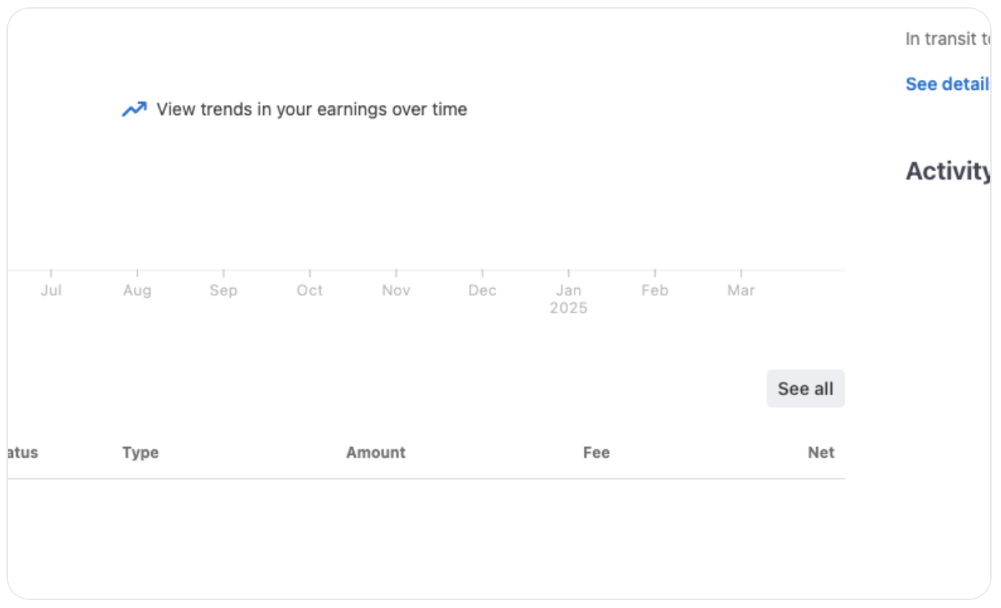Open 'View trends in your earnings over time'

pos(311,109)
